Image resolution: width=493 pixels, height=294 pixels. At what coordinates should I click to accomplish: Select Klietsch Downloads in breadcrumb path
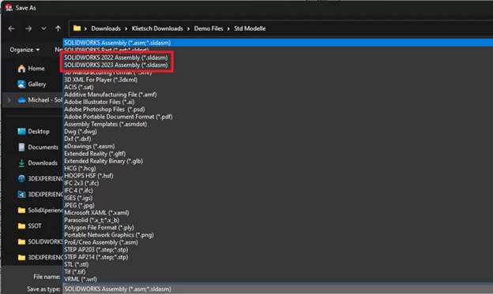tap(157, 28)
